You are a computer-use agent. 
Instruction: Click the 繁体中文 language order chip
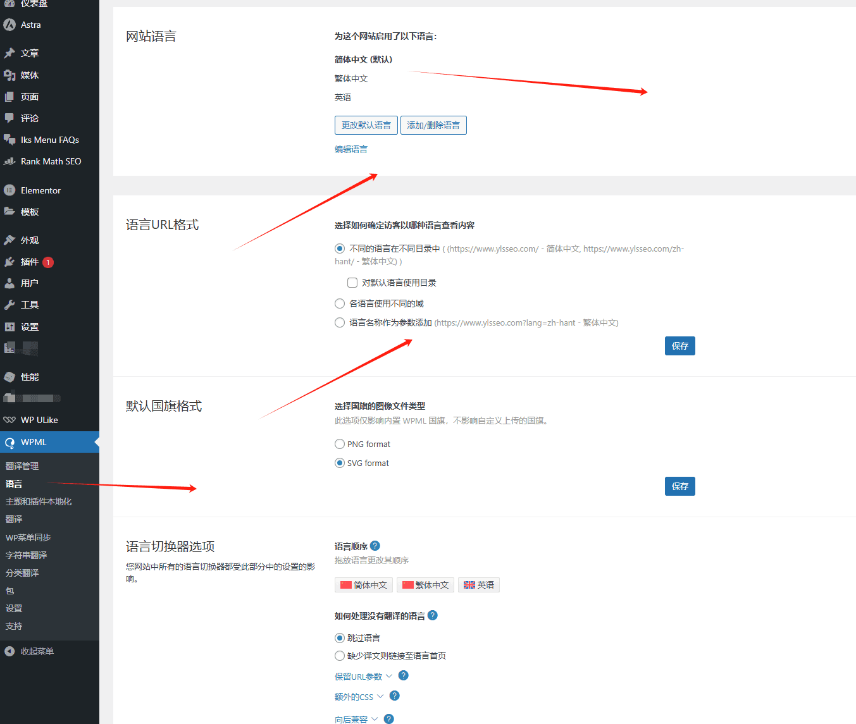pos(426,585)
